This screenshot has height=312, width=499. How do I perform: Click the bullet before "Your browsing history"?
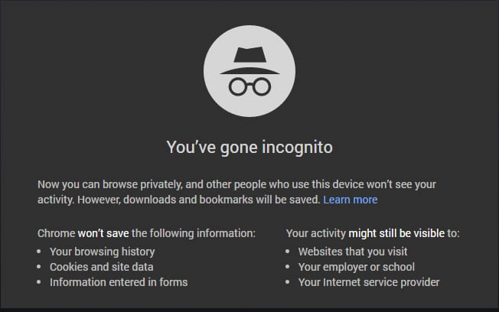39,252
